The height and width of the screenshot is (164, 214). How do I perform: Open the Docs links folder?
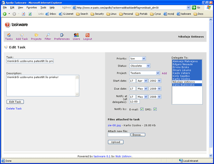(x=198, y=14)
